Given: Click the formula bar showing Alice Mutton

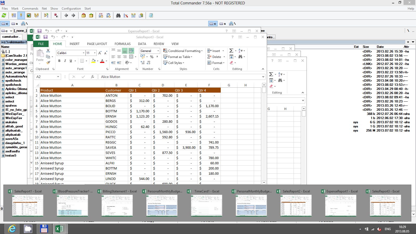Looking at the screenshot, I should coord(181,77).
